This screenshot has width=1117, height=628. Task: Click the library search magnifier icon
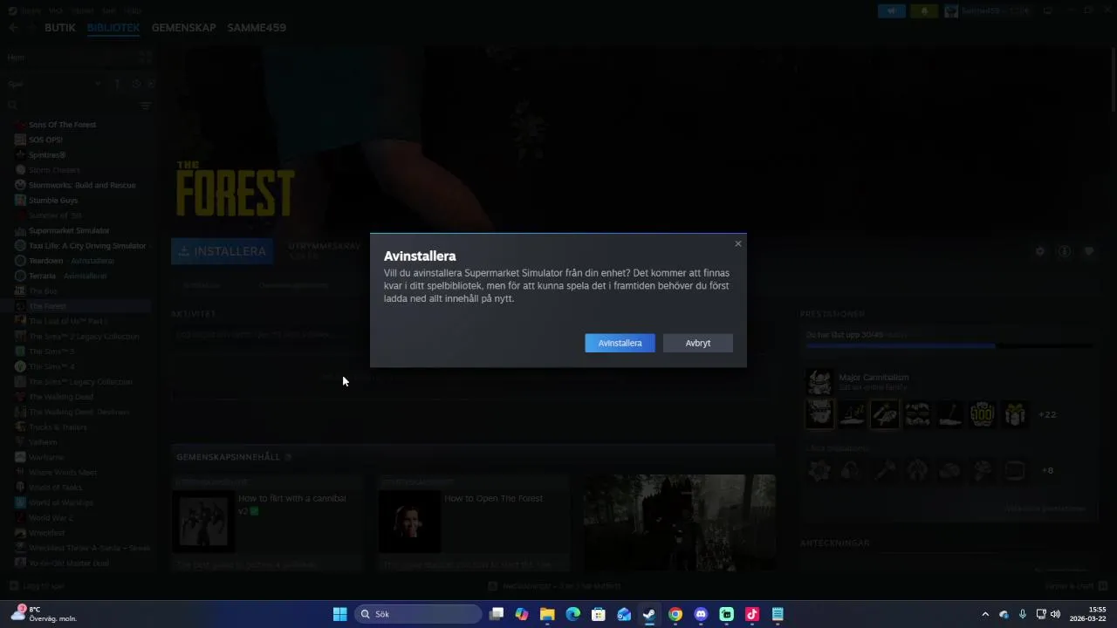pyautogui.click(x=12, y=106)
